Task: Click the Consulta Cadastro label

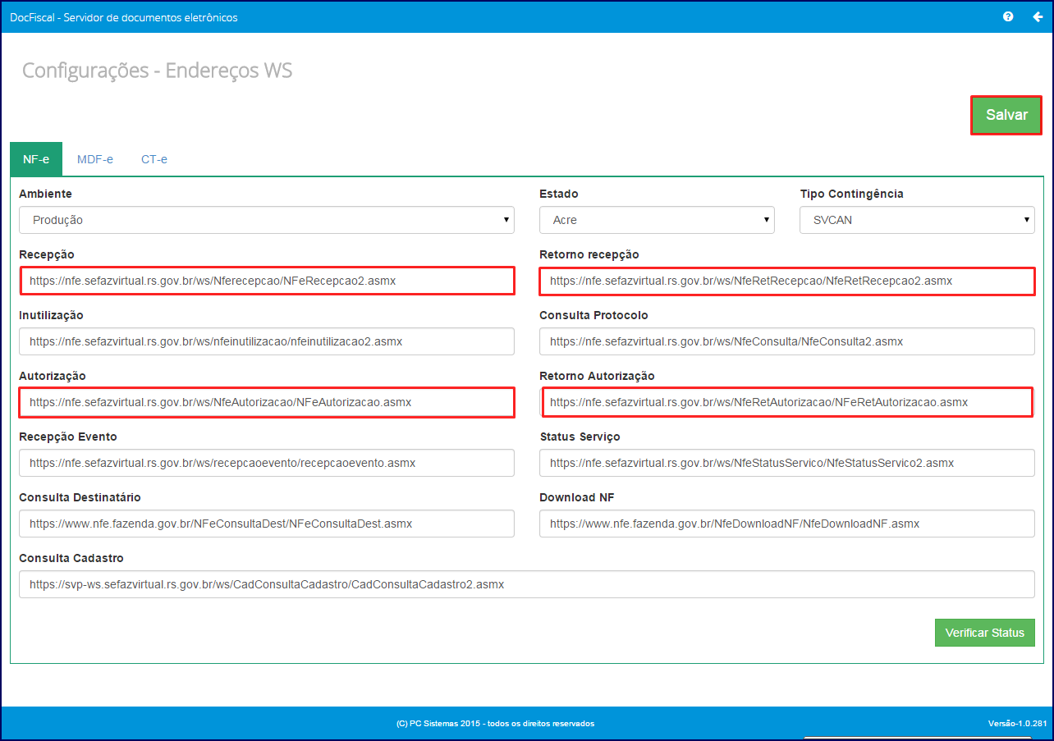Action: [71, 558]
